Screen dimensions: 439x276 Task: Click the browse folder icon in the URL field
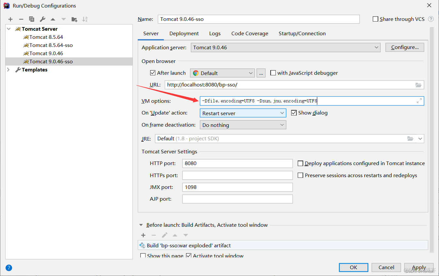418,85
